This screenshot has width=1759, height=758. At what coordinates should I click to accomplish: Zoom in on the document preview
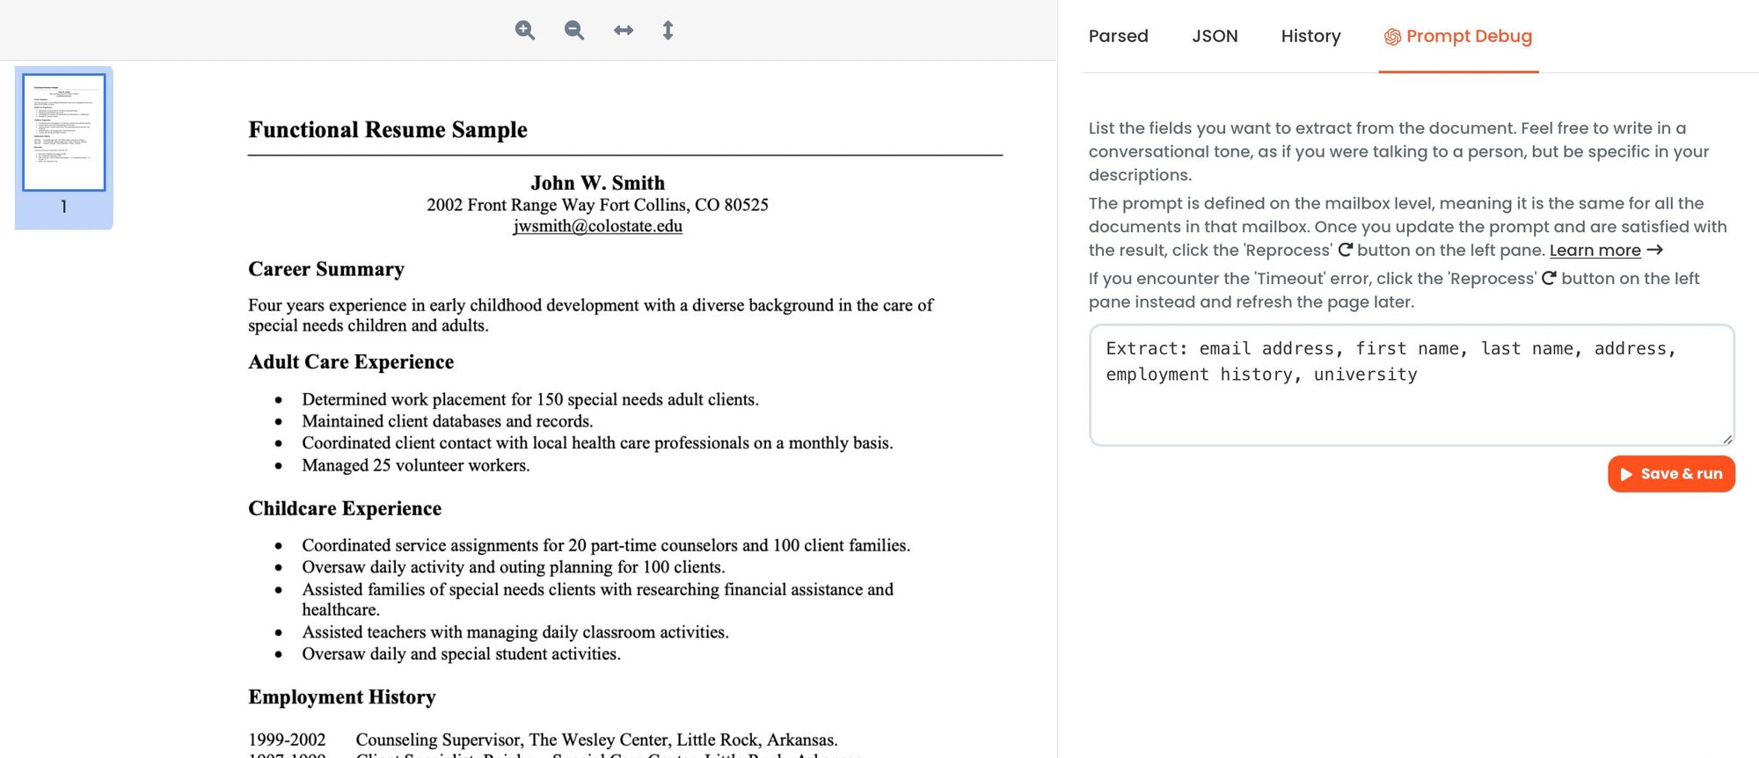click(525, 31)
